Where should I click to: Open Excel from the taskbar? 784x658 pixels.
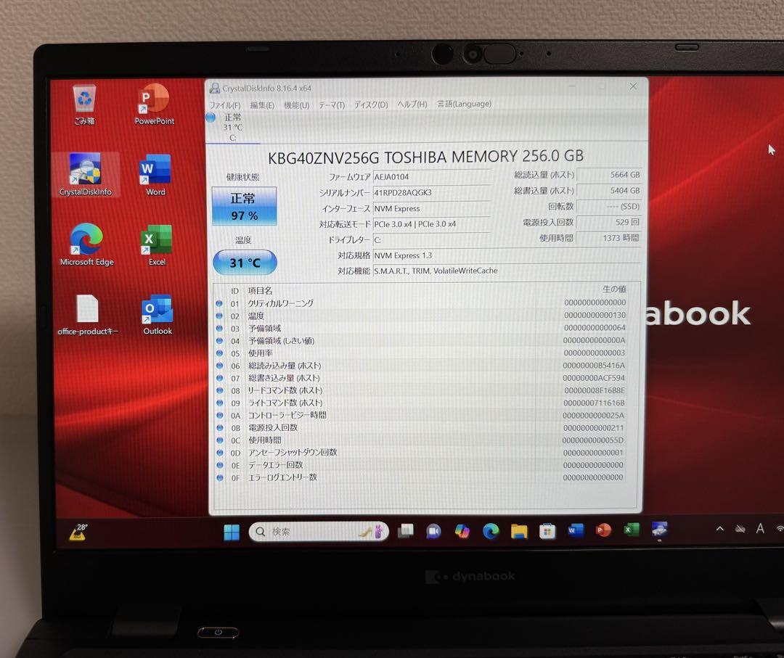pyautogui.click(x=632, y=529)
